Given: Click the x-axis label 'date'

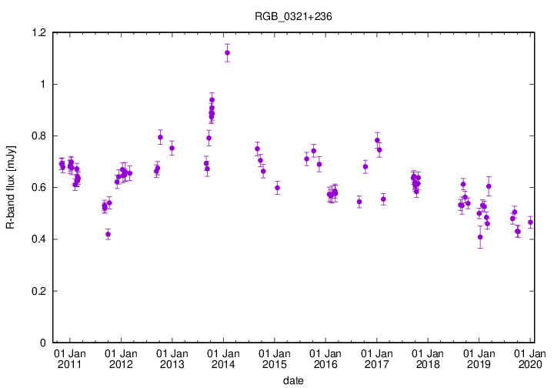Looking at the screenshot, I should 292,380.
